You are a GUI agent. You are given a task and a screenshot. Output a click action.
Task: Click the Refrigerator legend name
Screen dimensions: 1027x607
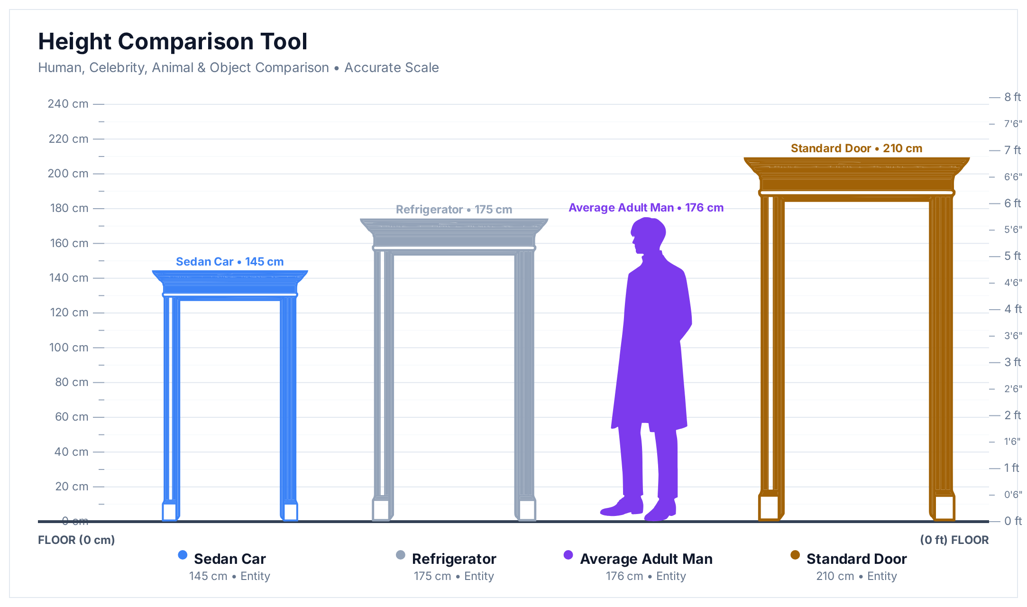coord(454,559)
